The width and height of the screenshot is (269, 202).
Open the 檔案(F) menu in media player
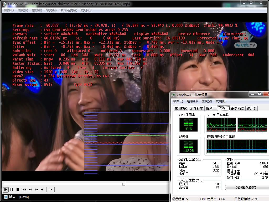click(9, 10)
